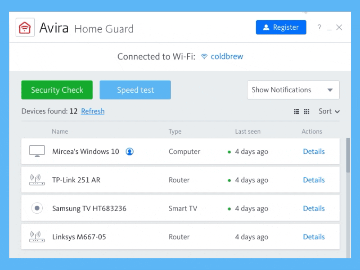This screenshot has width=360, height=270.
Task: Click the Last seen column header
Action: (x=247, y=131)
